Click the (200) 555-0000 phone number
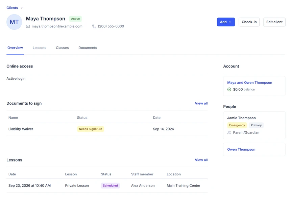Image resolution: width=292 pixels, height=199 pixels. click(x=111, y=26)
